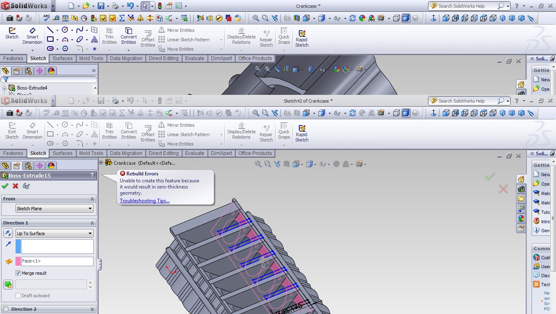Open the File Explorer folder tab in the lower task pane
Image resolution: width=556 pixels, height=314 pixels.
[x=521, y=199]
